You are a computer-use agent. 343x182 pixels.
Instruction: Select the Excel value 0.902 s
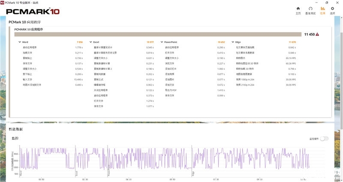point(150,85)
